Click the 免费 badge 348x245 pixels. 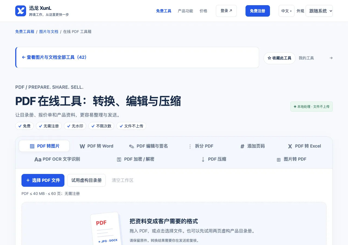(24, 126)
